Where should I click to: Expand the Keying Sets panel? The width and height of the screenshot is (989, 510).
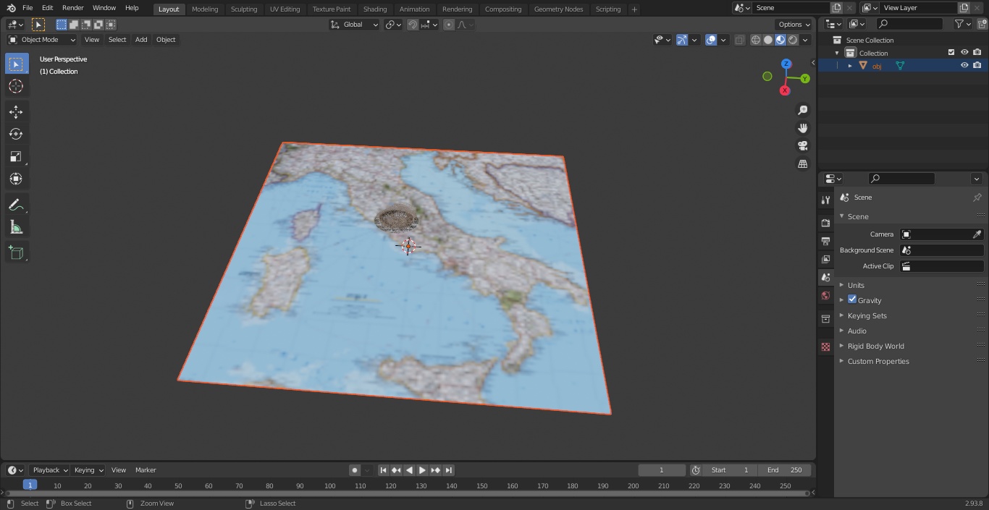pyautogui.click(x=867, y=315)
